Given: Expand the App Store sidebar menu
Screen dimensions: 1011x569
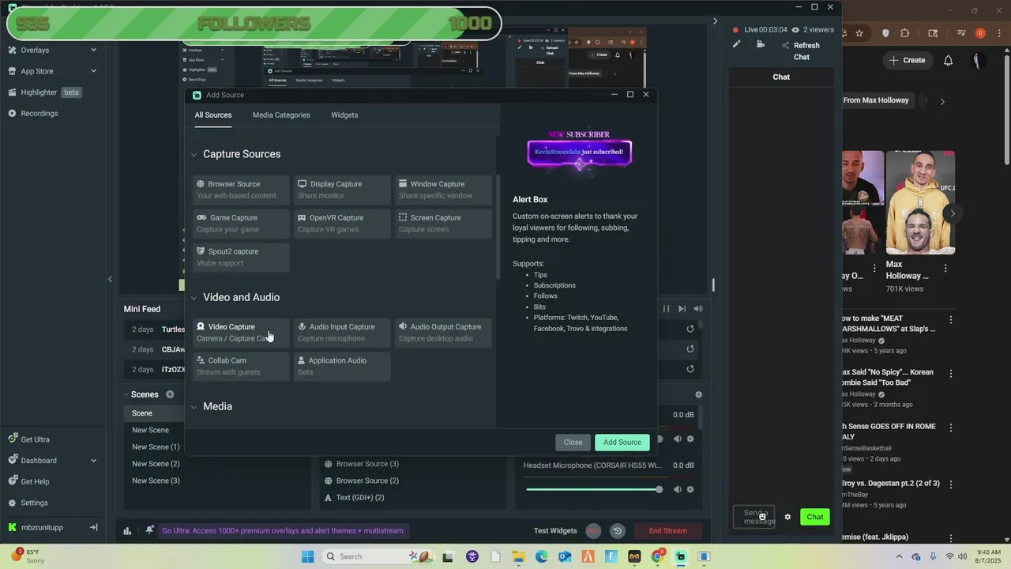Looking at the screenshot, I should (93, 71).
